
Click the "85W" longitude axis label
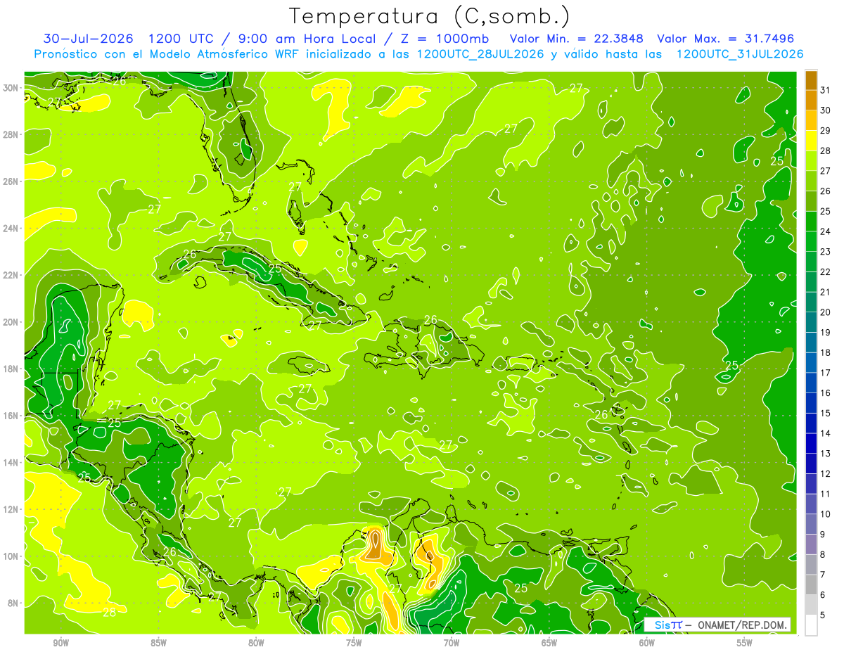(x=159, y=643)
